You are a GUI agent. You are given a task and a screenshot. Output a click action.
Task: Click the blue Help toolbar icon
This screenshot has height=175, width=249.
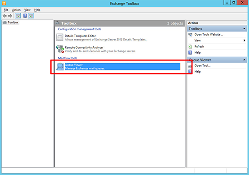tap(25, 16)
